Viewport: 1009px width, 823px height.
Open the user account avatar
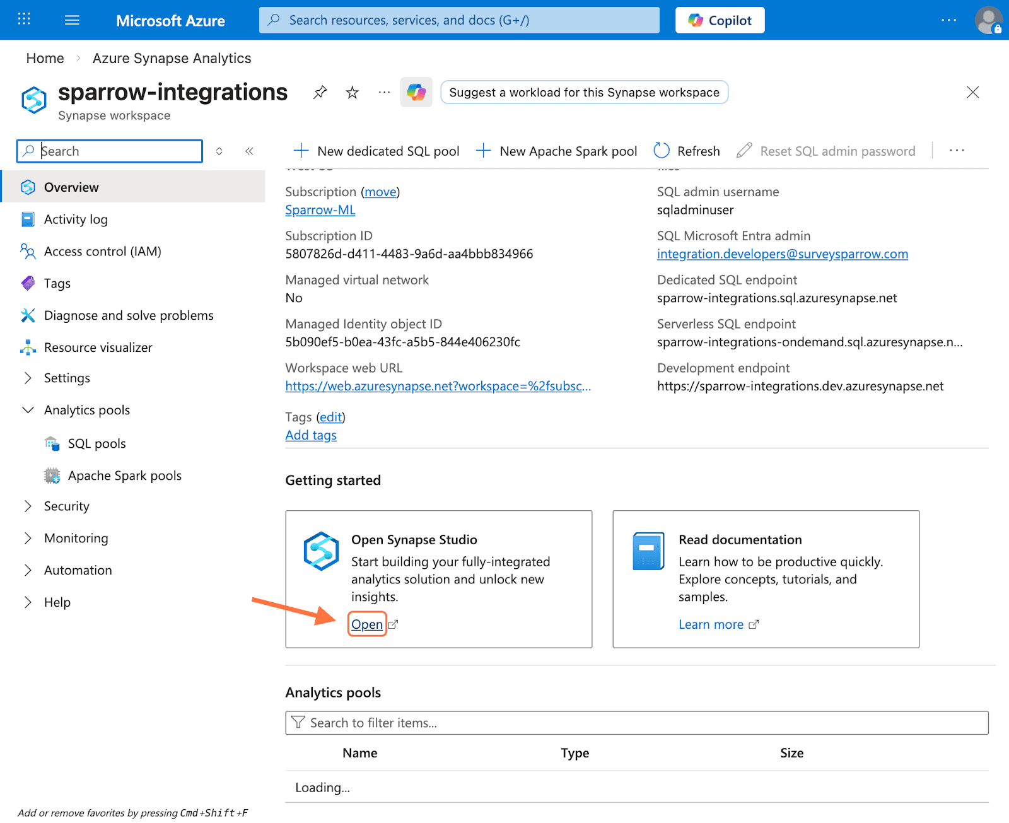click(988, 20)
